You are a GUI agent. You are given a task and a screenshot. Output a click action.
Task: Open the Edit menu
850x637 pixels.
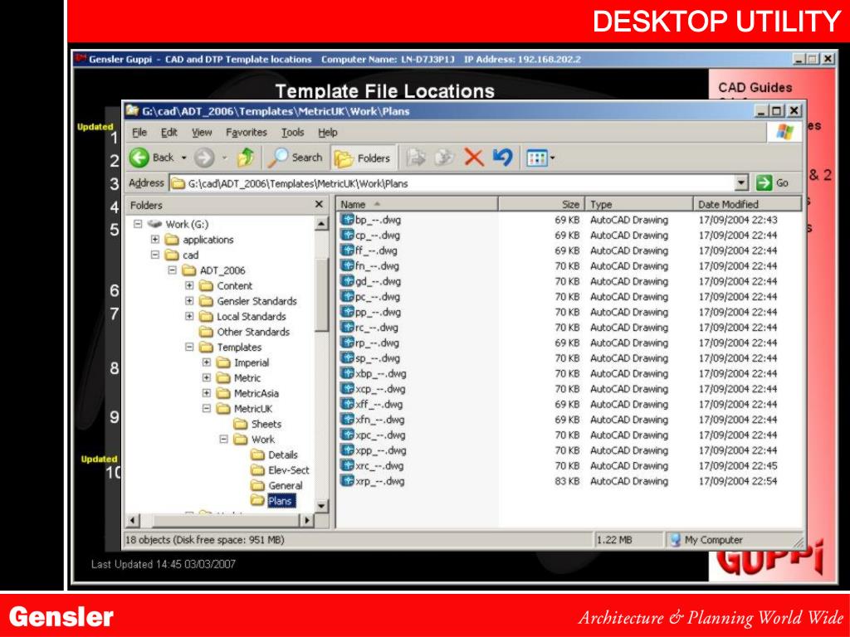click(169, 132)
